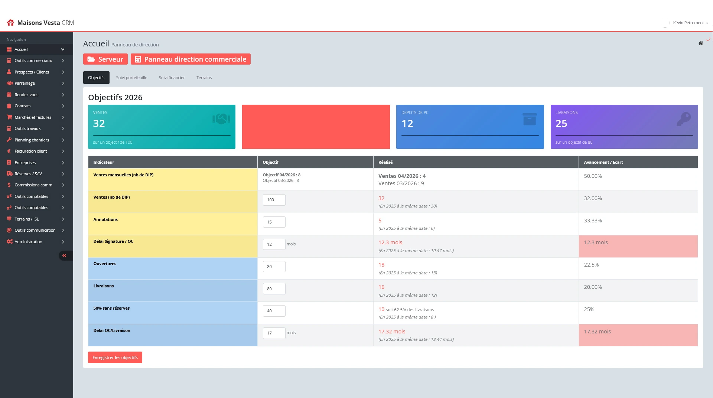Viewport: 713px width, 398px height.
Task: Select the Parrainage handshake icon
Action: point(10,83)
